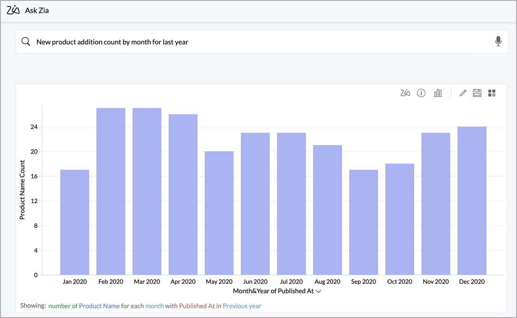
Task: Click 'Previous year' link in Showing summary
Action: click(242, 306)
